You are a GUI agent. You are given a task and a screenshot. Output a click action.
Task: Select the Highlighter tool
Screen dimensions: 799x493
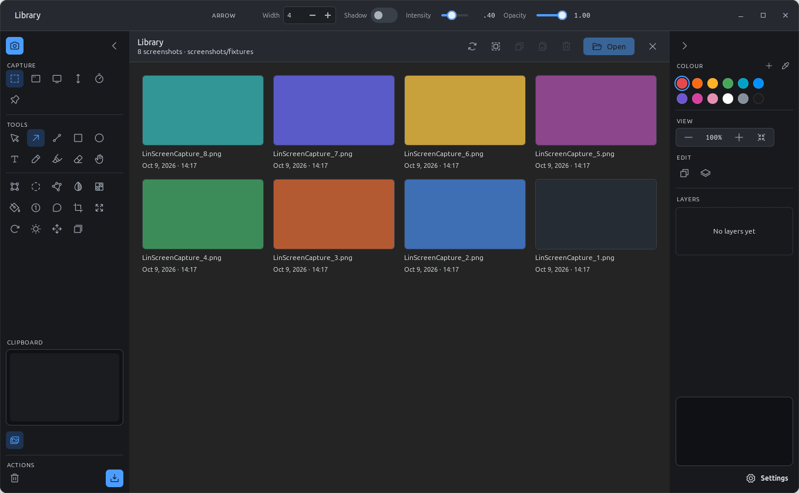57,159
